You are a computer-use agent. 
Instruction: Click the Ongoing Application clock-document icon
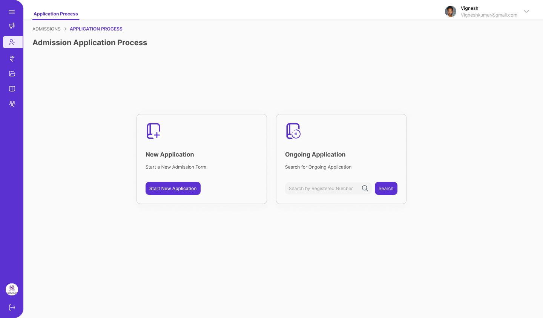pyautogui.click(x=293, y=131)
